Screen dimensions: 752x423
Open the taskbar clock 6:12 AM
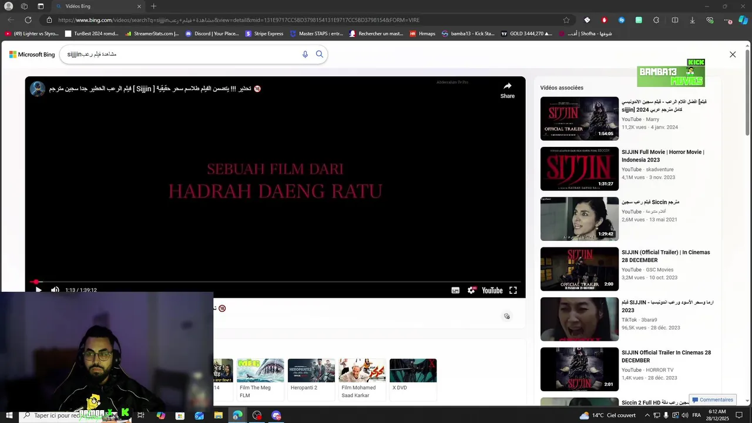coord(717,415)
